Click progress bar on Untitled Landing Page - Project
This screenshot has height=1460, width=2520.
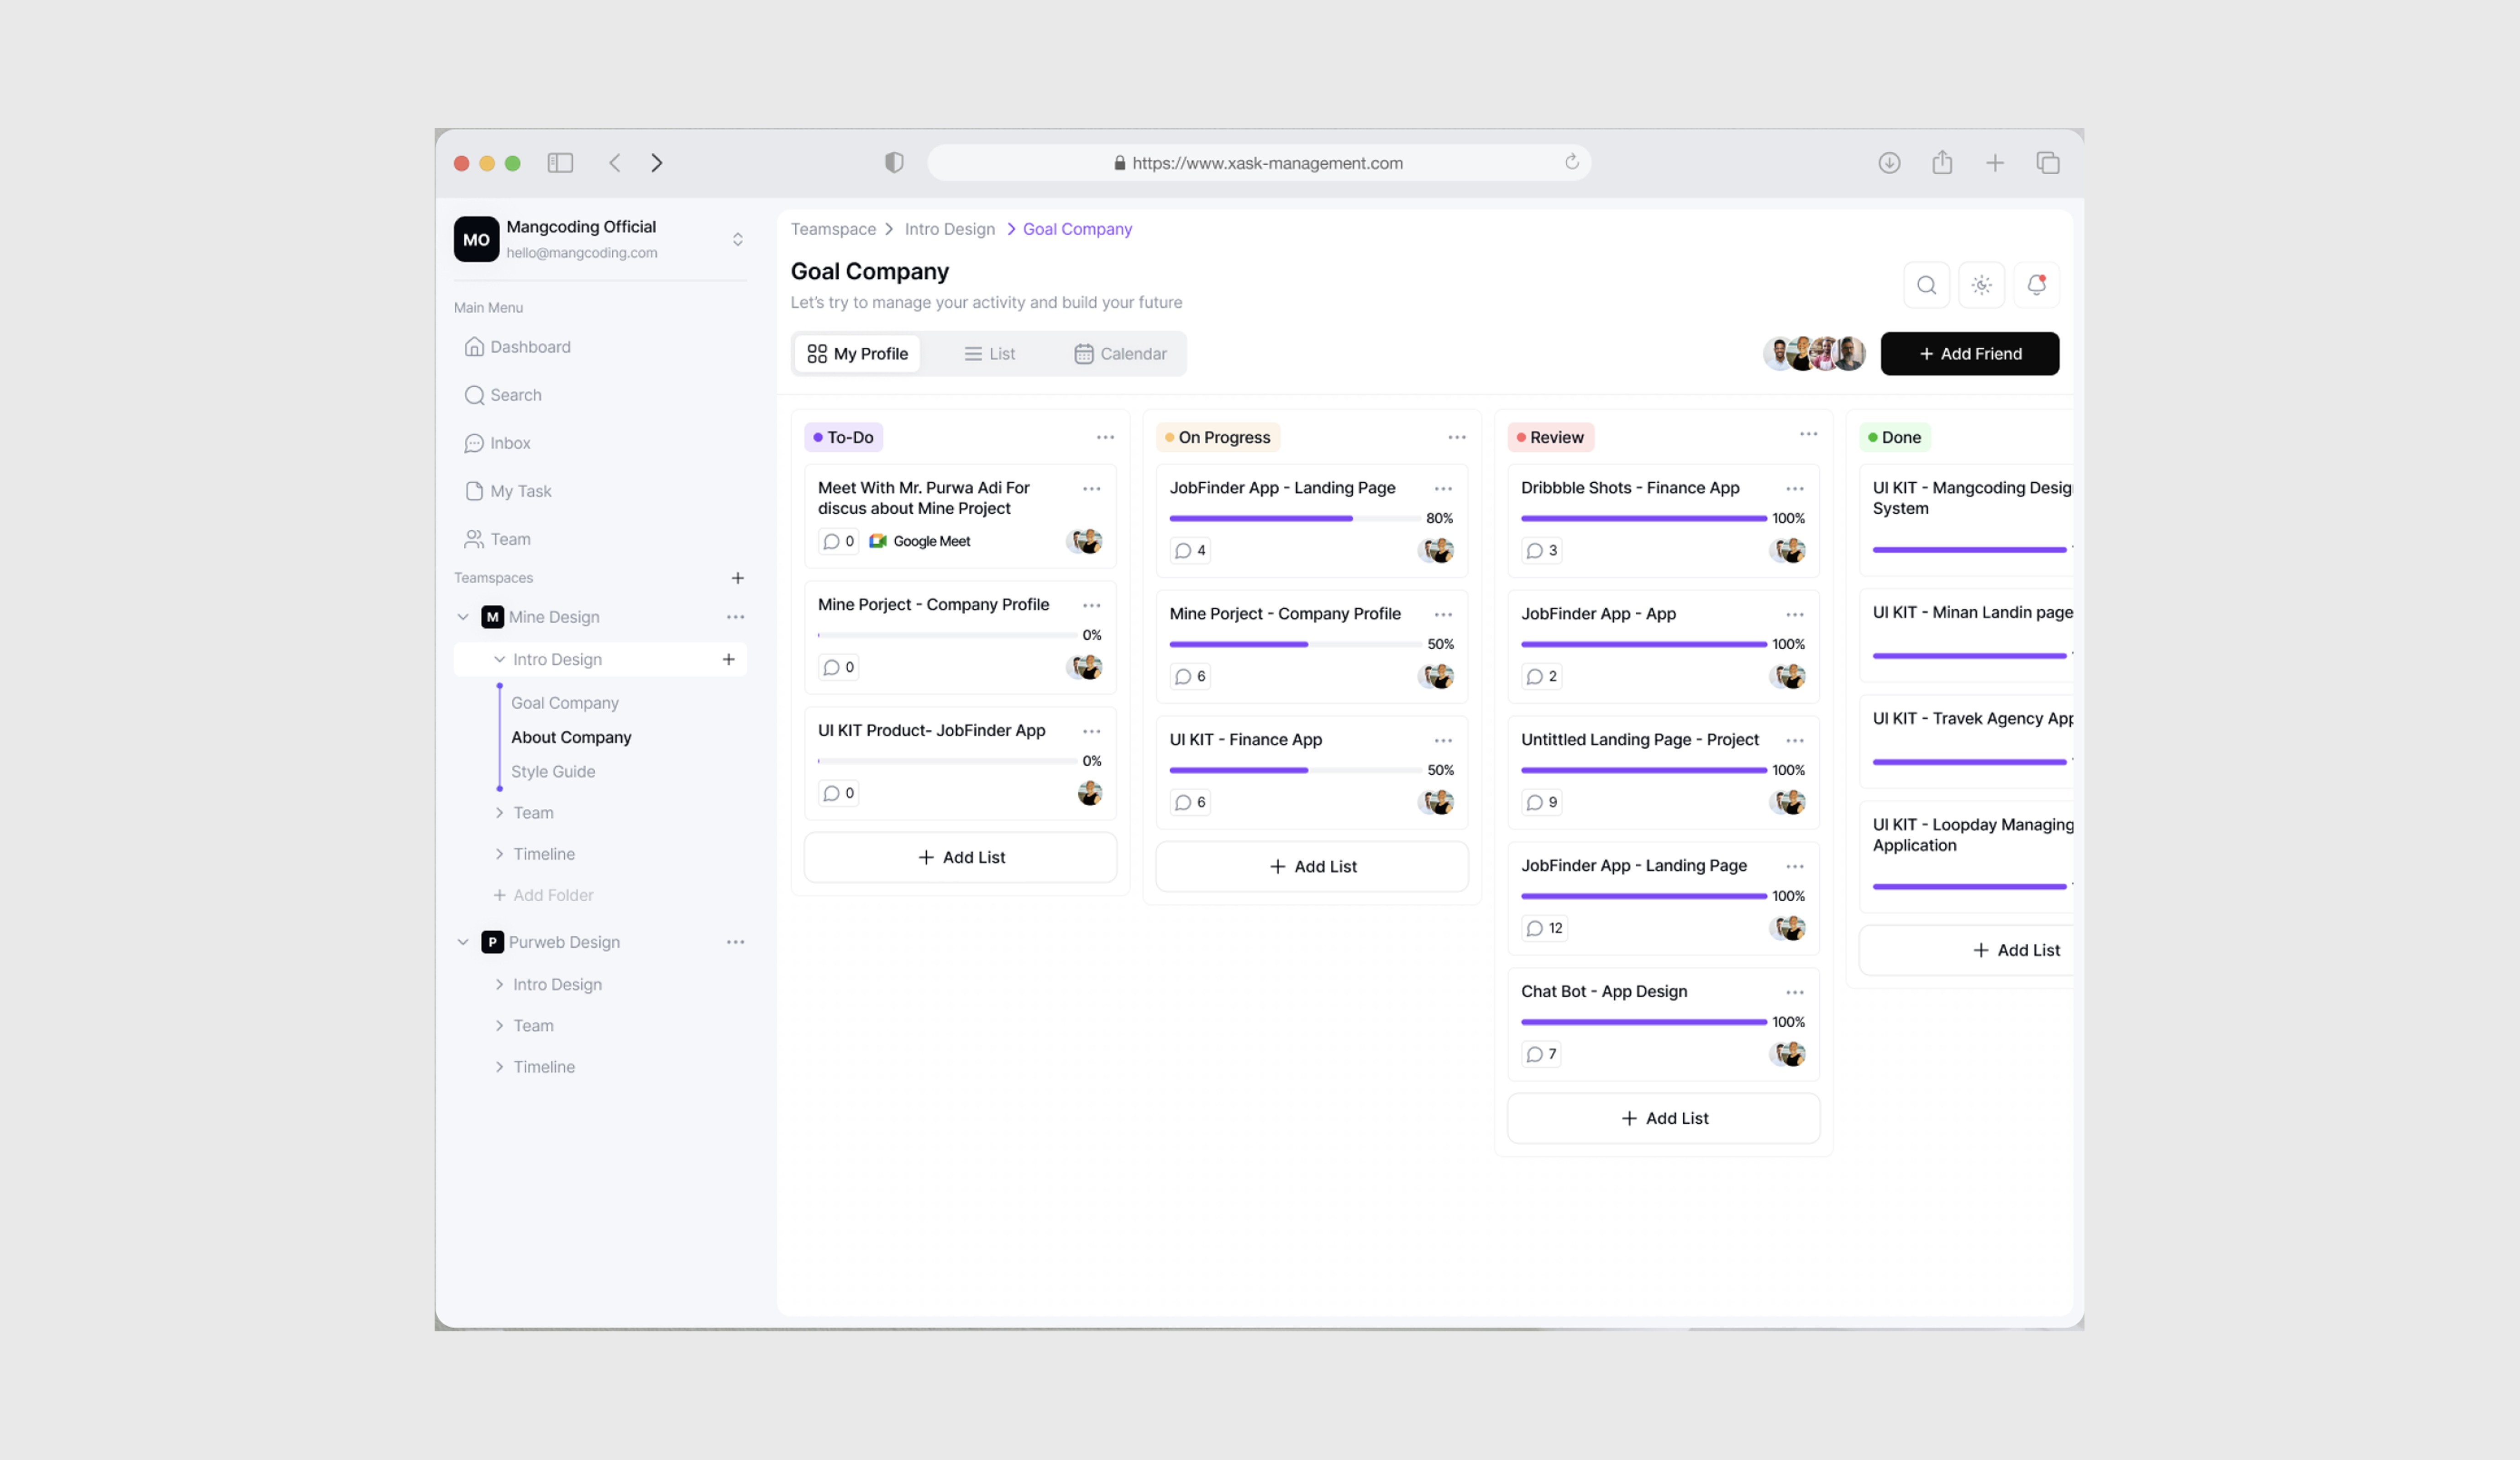pos(1644,771)
